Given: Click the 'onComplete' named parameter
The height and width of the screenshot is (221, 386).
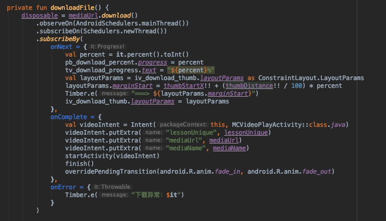Looking at the screenshot, I should click(x=69, y=117).
